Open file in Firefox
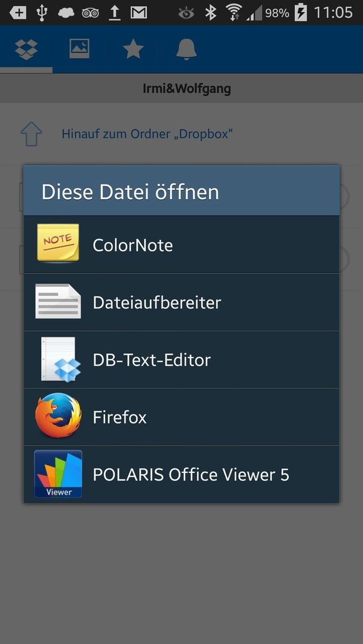Image resolution: width=363 pixels, height=644 pixels. [x=181, y=417]
